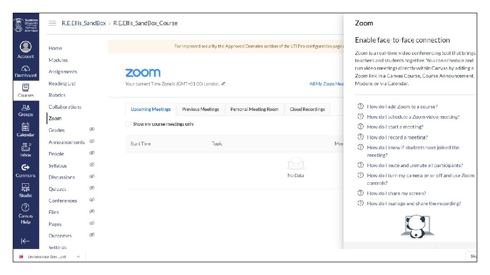This screenshot has width=490, height=275.
Task: Toggle the Syllabus visibility eye icon
Action: click(x=92, y=164)
